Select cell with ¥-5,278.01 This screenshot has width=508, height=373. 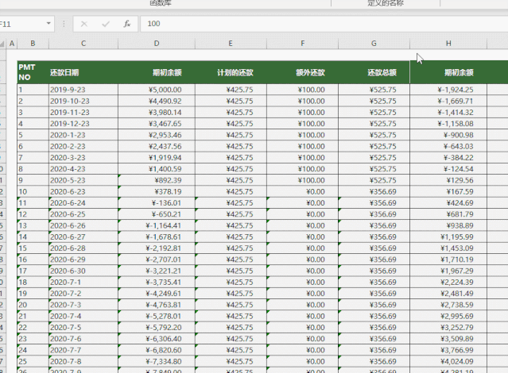pyautogui.click(x=157, y=316)
